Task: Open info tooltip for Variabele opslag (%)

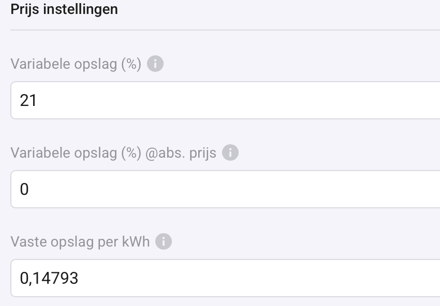Action: (x=155, y=64)
